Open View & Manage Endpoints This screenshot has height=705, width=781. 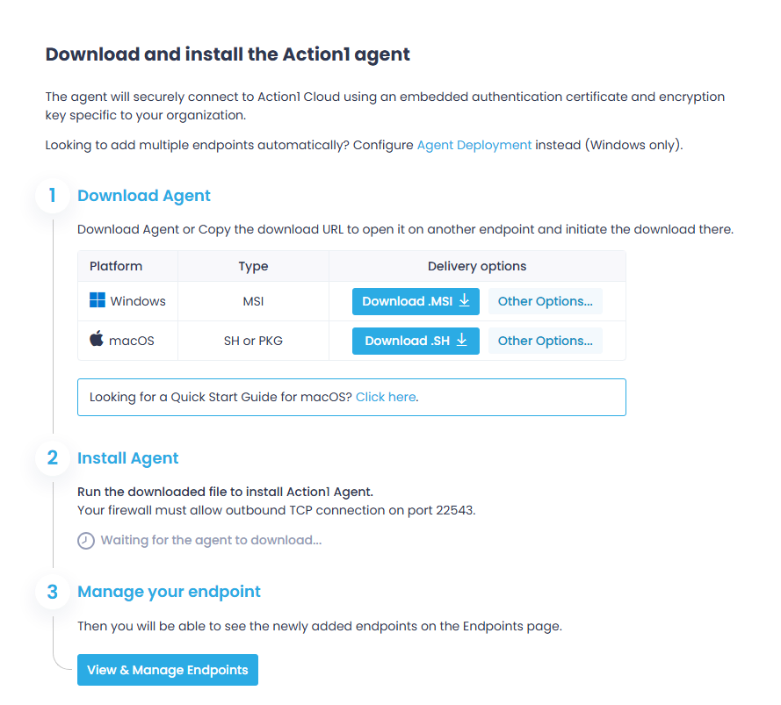(167, 669)
